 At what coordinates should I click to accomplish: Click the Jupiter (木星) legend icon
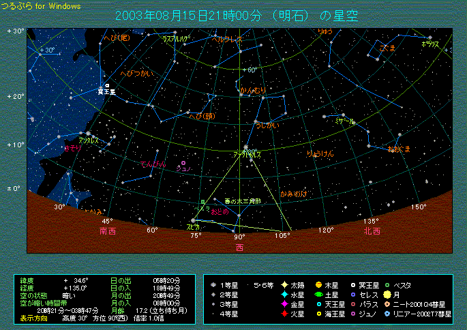[318, 284]
